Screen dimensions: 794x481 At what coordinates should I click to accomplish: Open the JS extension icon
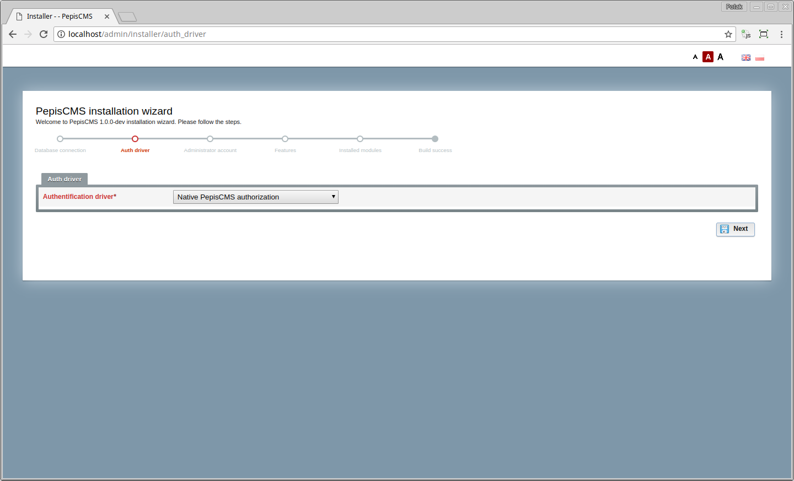pyautogui.click(x=746, y=34)
